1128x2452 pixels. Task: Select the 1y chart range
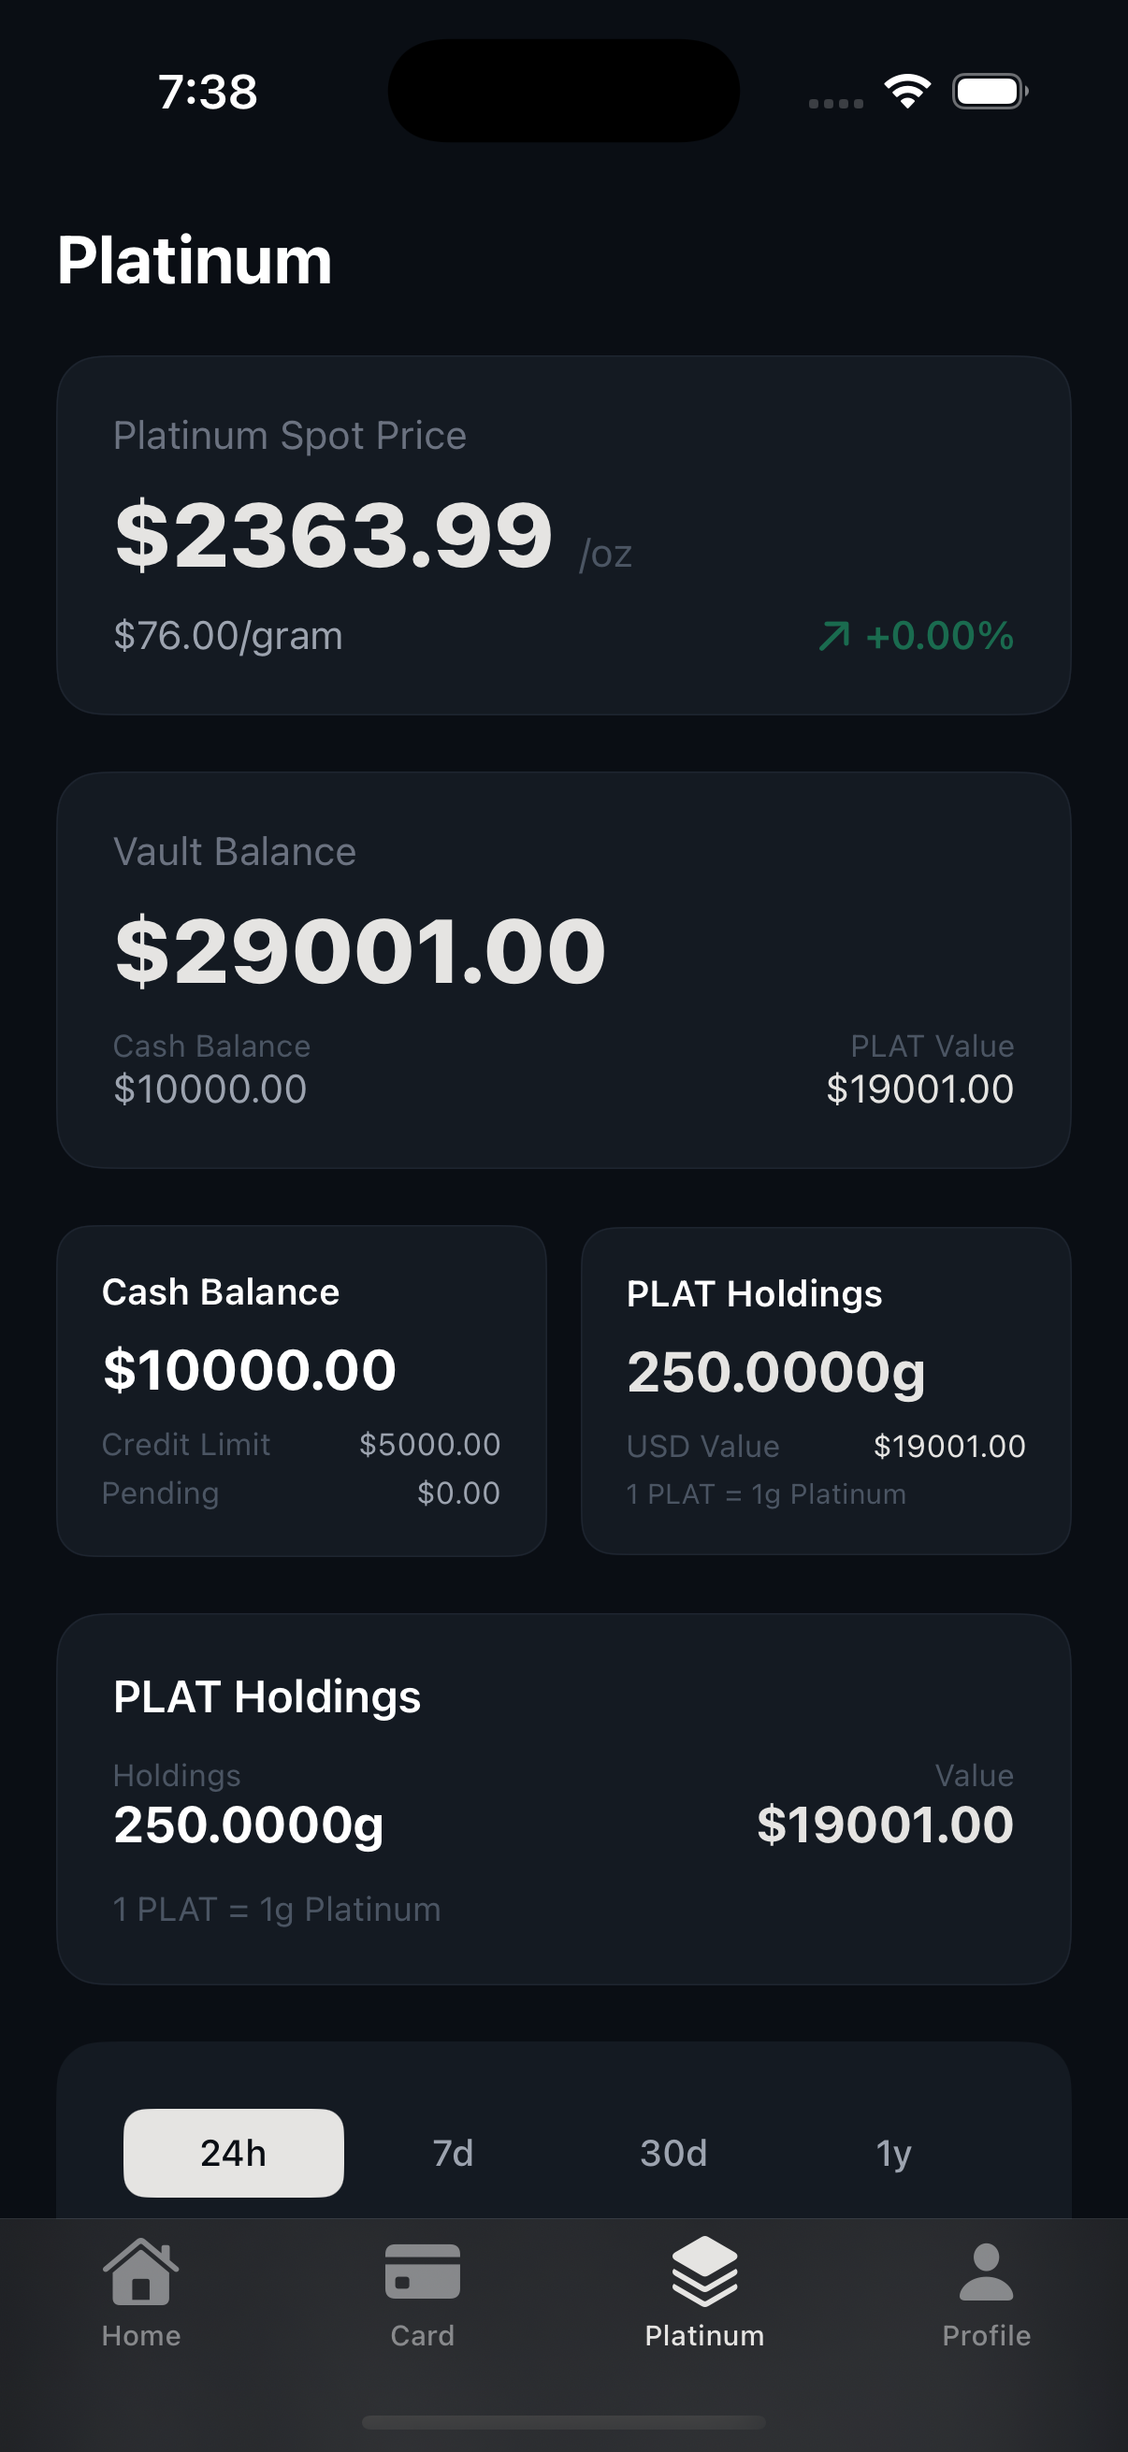tap(893, 2153)
